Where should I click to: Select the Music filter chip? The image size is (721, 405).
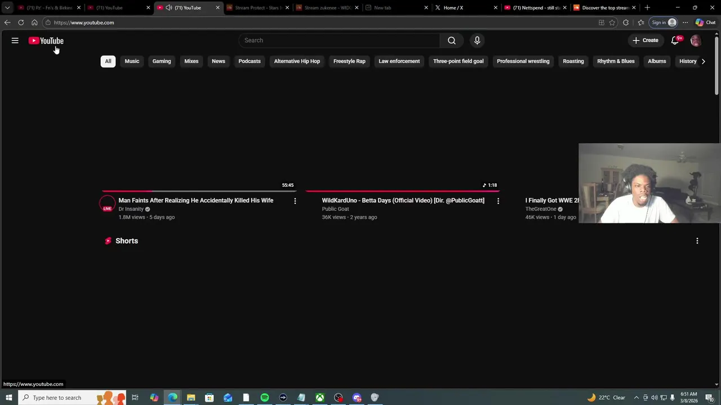(132, 61)
